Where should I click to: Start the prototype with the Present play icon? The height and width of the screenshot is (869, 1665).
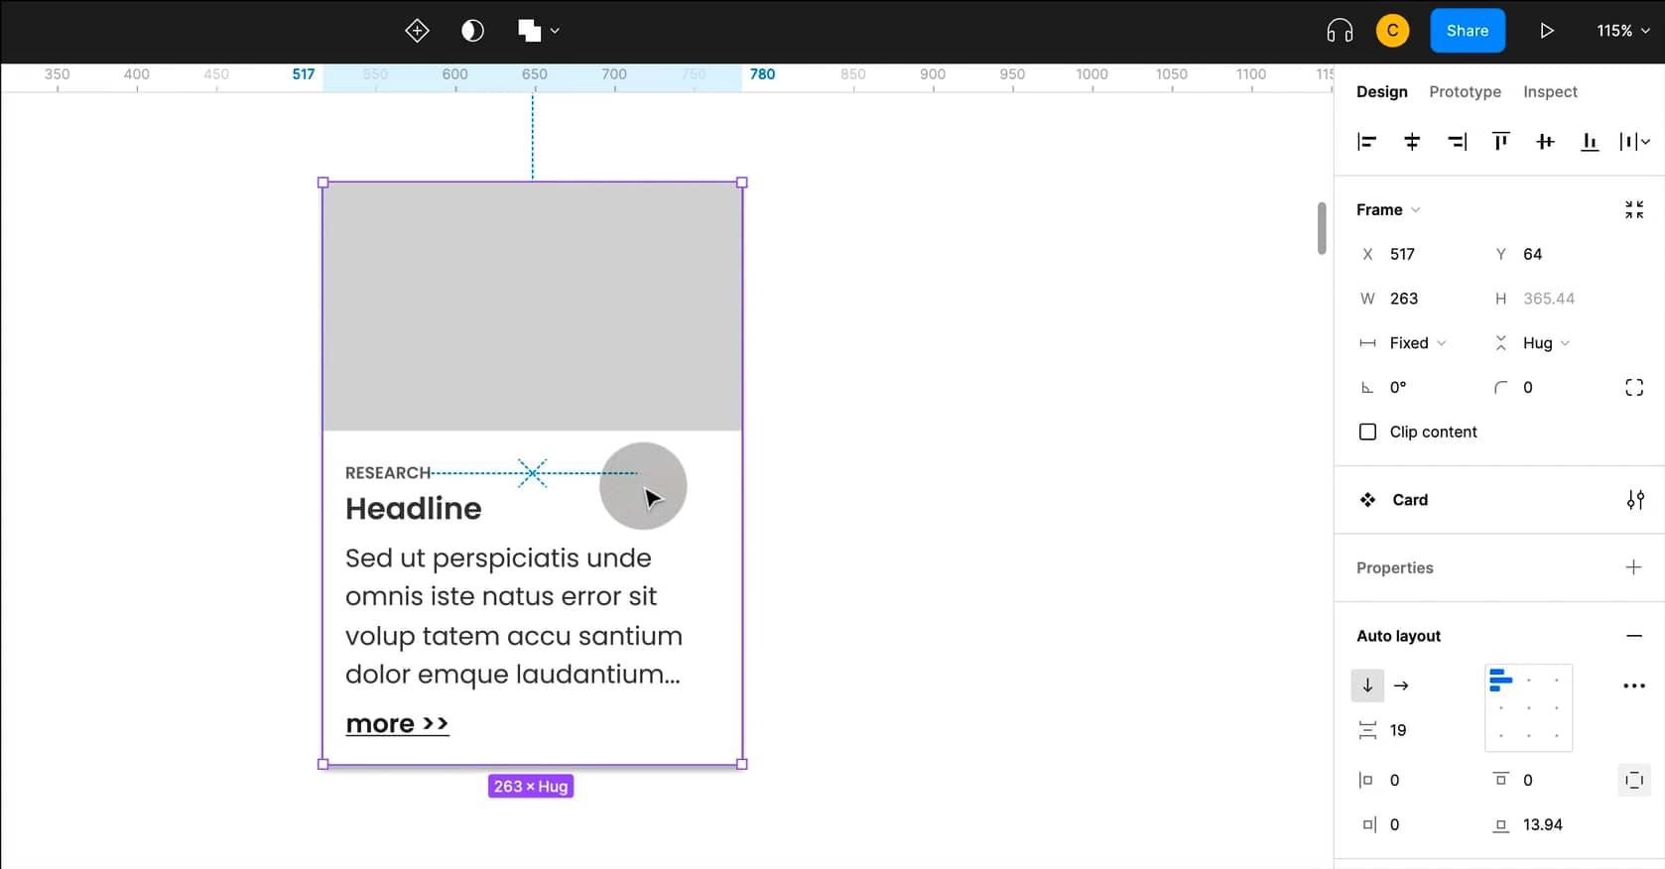click(1546, 31)
